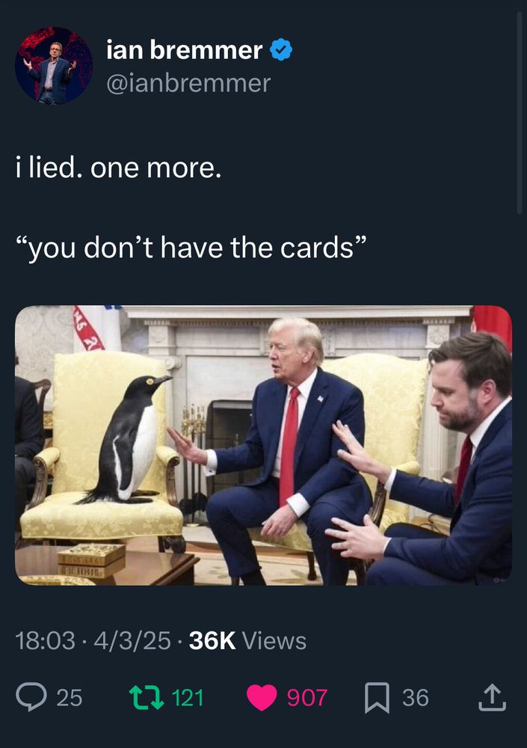Open the ian bremmer display name
Viewport: 527px width, 748px height.
coord(184,49)
